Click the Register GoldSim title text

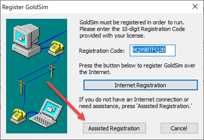pos(25,7)
